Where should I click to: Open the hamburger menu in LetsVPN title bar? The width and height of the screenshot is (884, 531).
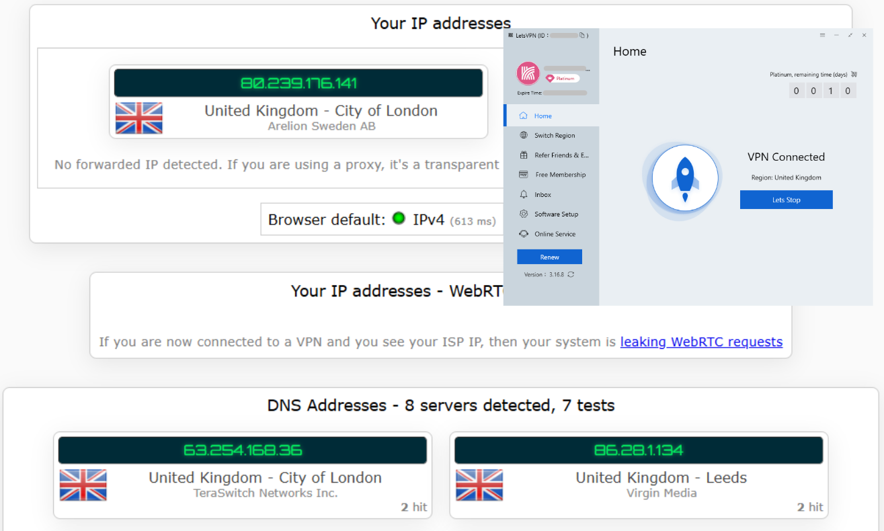coord(822,35)
